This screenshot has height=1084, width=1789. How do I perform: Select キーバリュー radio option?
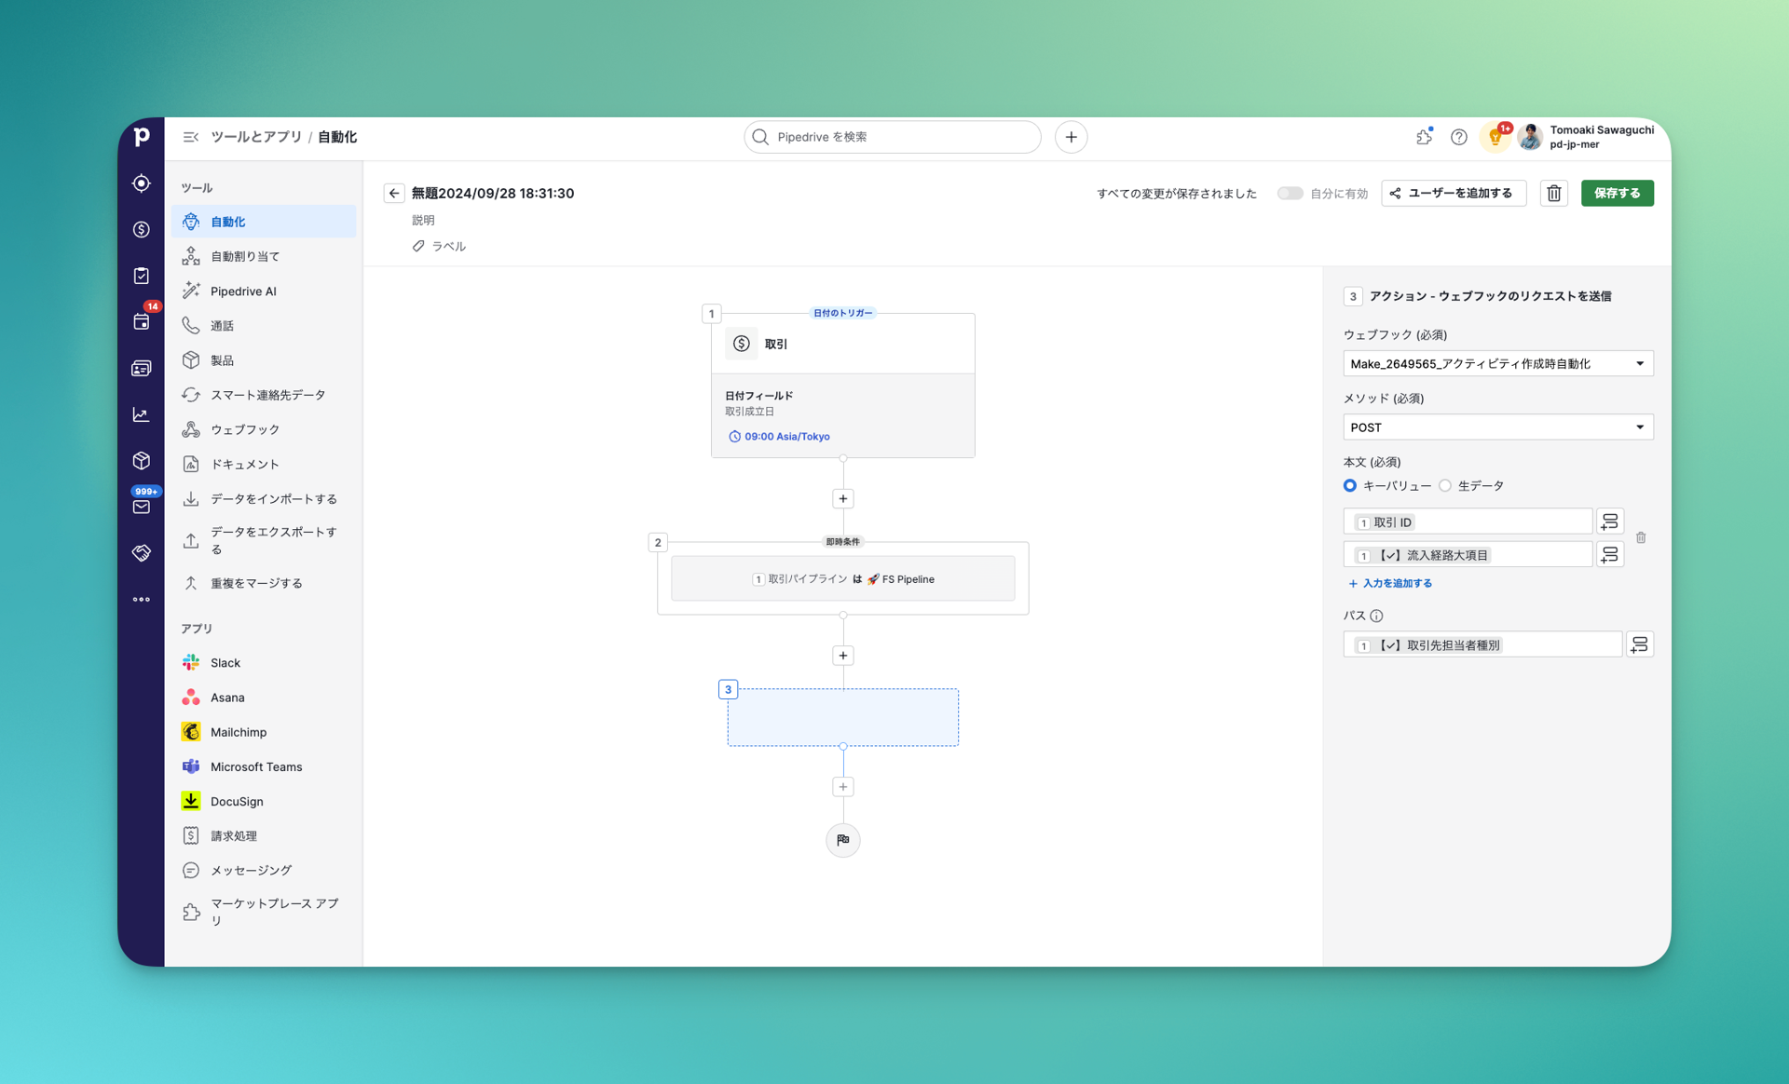[1350, 485]
